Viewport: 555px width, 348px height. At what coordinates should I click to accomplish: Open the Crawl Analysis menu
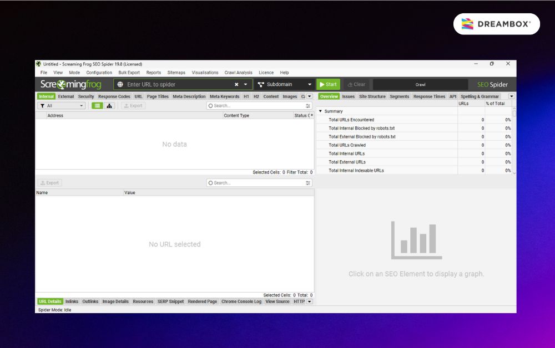tap(238, 73)
